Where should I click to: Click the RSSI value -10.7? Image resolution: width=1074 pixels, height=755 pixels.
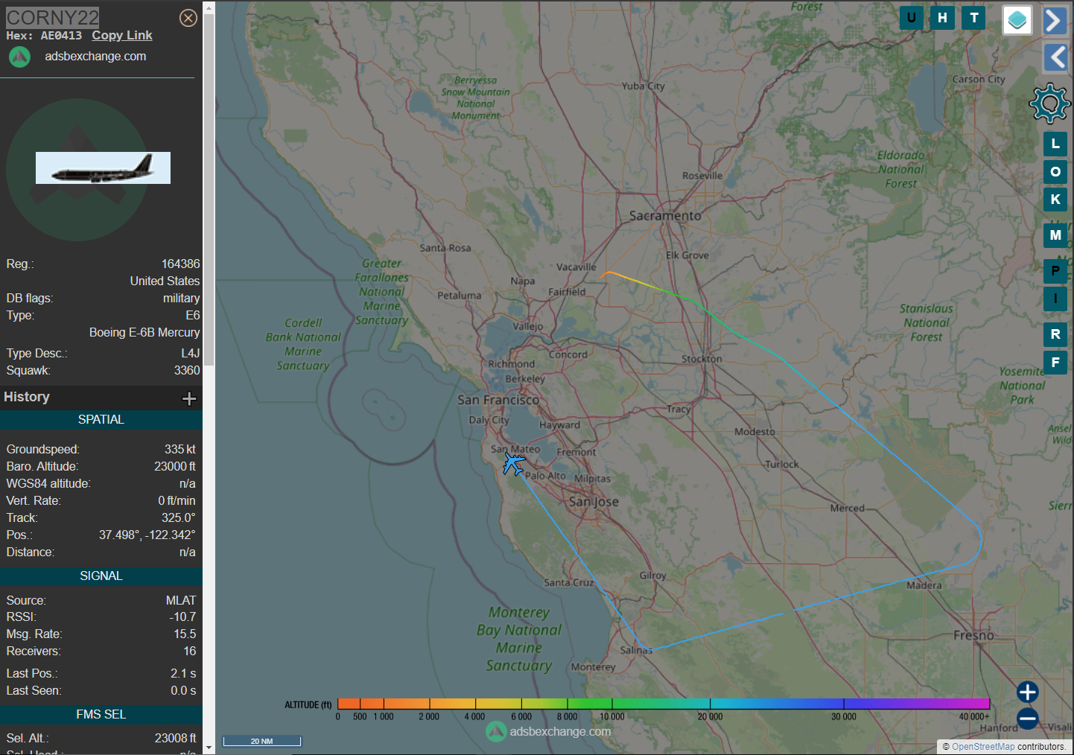182,617
